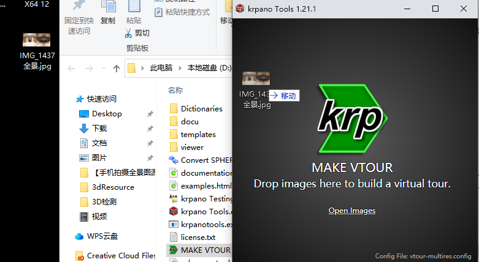Minimize the krpano Tools window
This screenshot has height=262, width=479.
point(407,9)
